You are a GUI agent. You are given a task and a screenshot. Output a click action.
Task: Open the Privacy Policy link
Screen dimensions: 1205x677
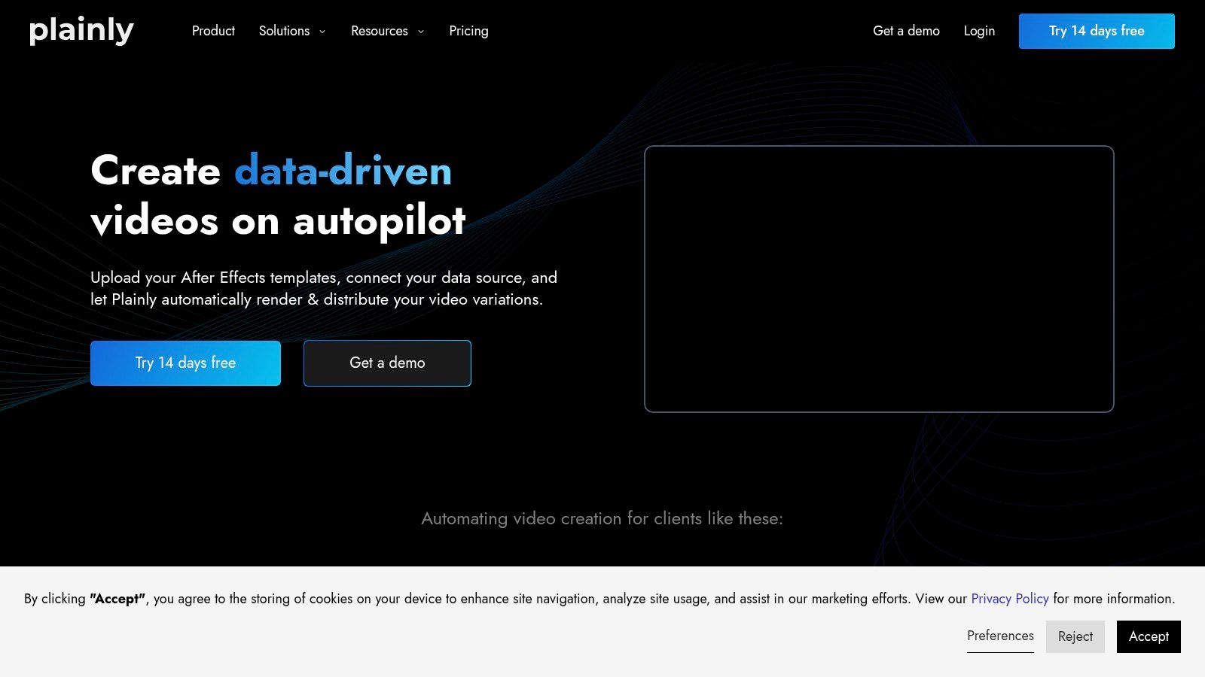pos(1009,599)
